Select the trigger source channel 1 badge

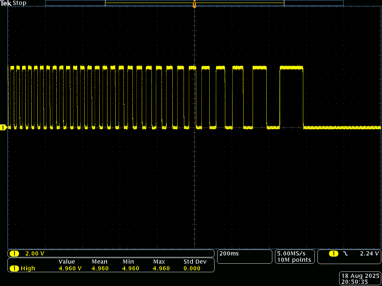pyautogui.click(x=334, y=254)
